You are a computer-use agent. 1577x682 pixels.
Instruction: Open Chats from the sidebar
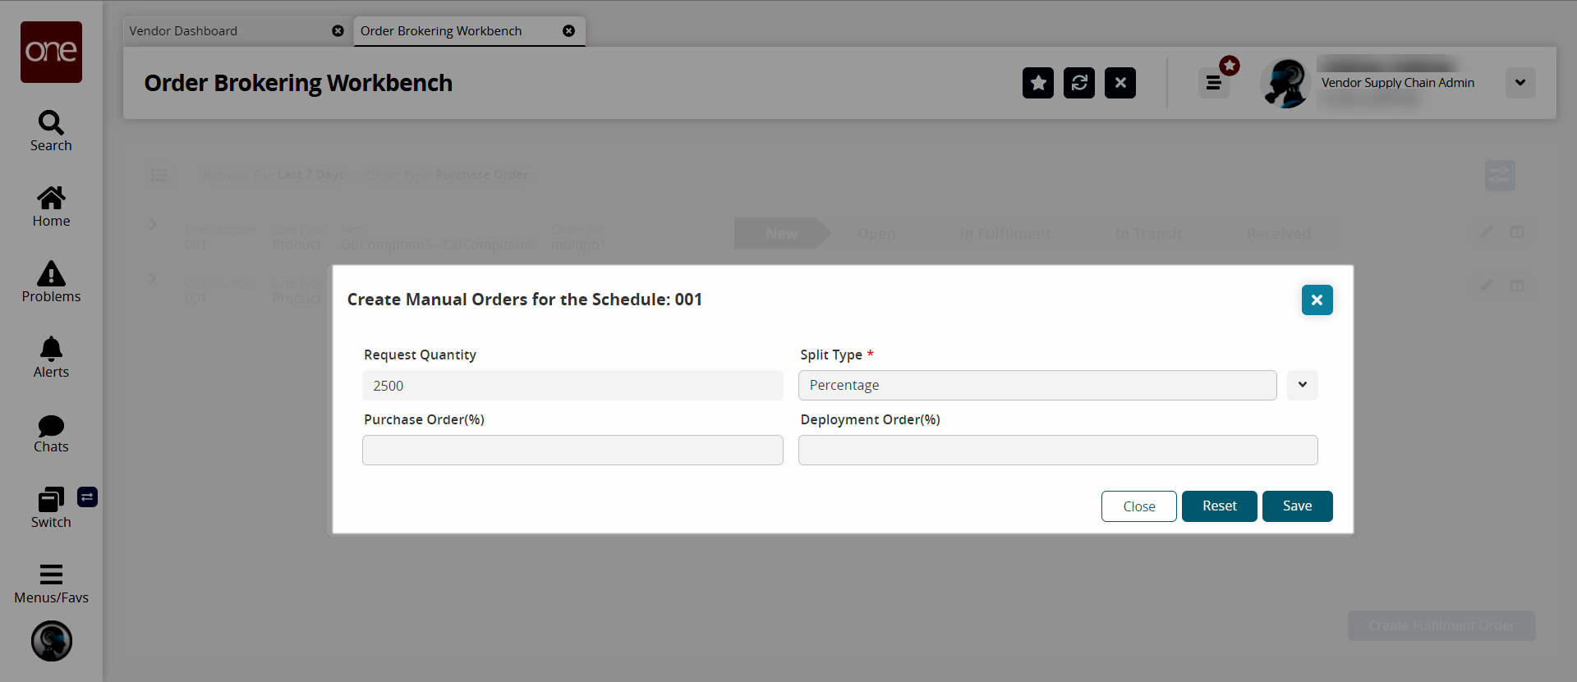click(x=51, y=433)
